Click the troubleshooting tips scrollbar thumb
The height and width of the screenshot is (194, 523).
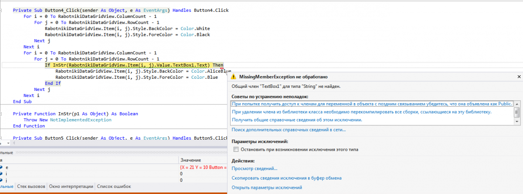click(517, 112)
